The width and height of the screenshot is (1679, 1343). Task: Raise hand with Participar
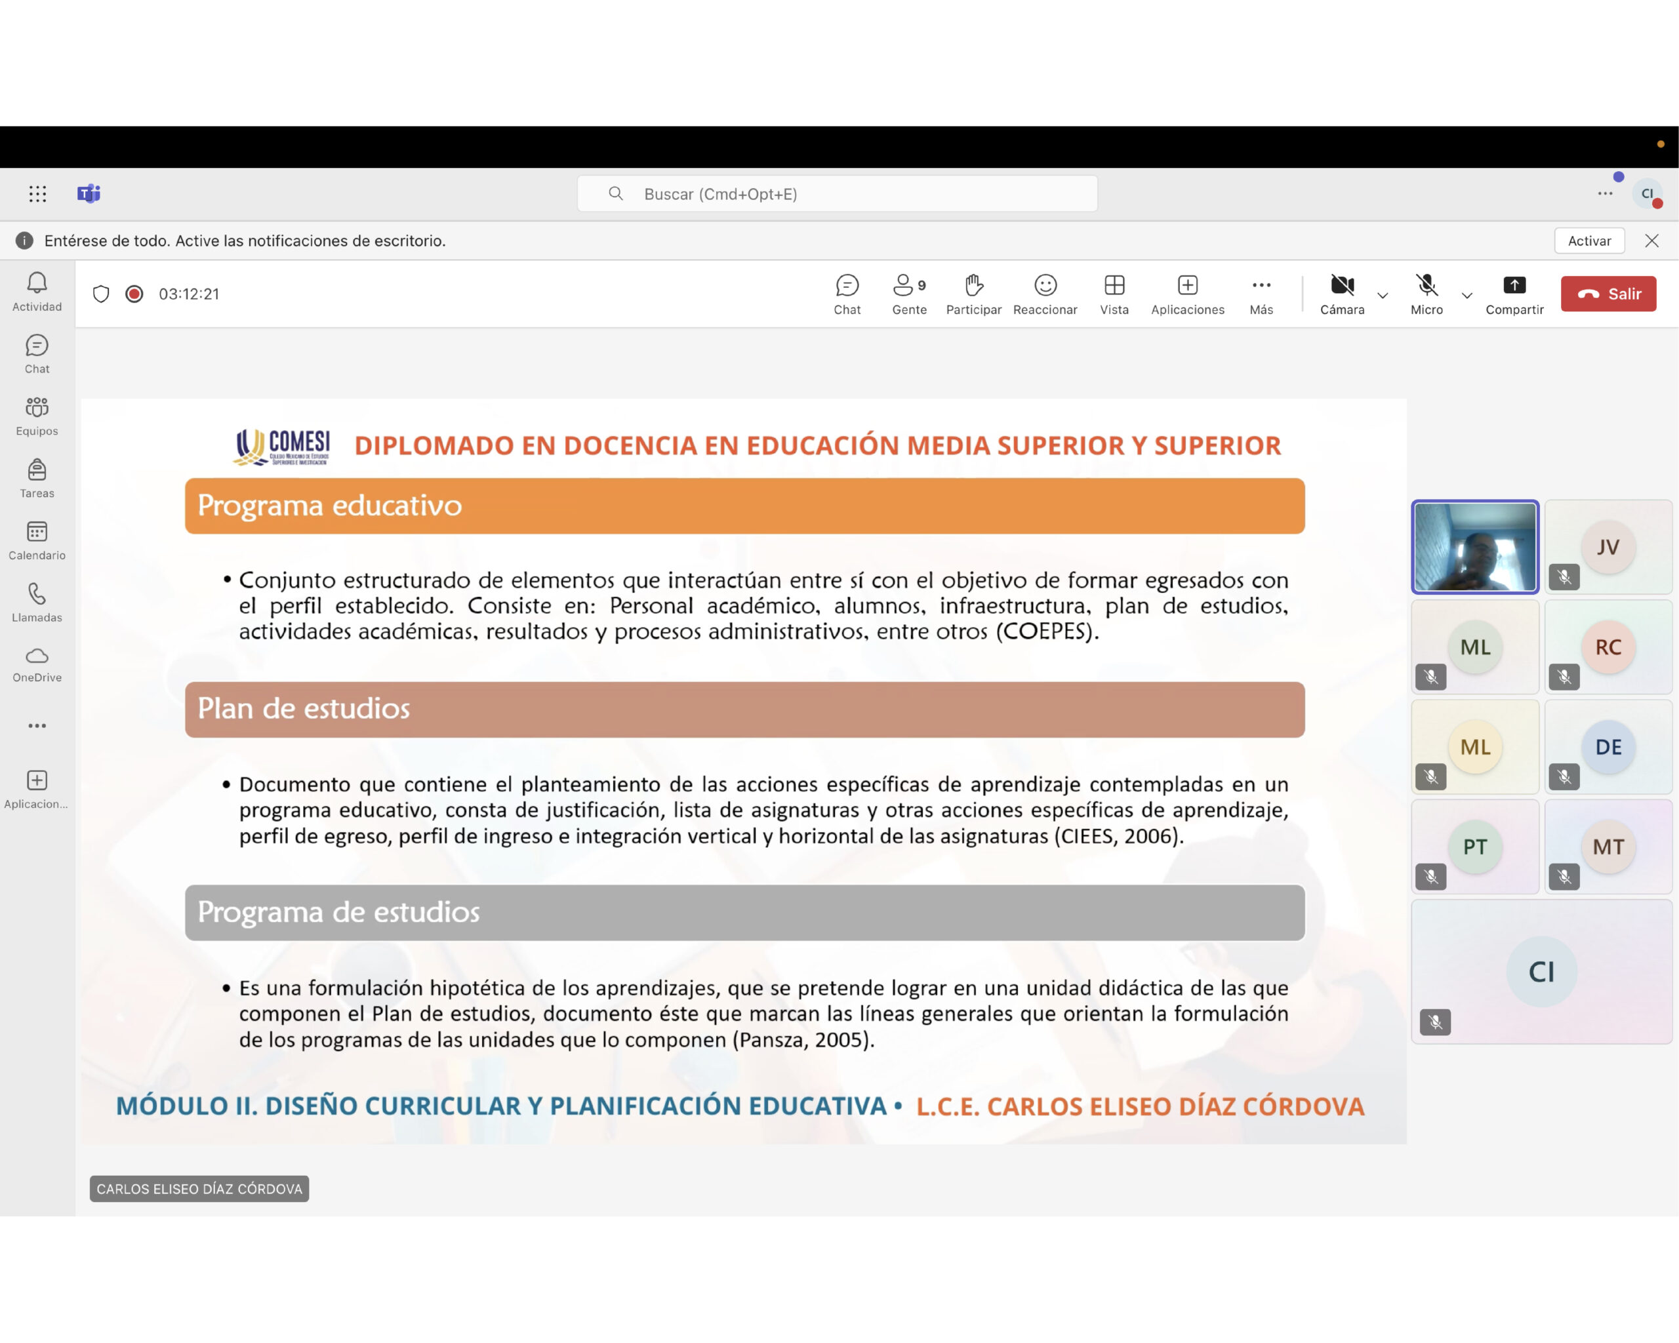pyautogui.click(x=973, y=294)
